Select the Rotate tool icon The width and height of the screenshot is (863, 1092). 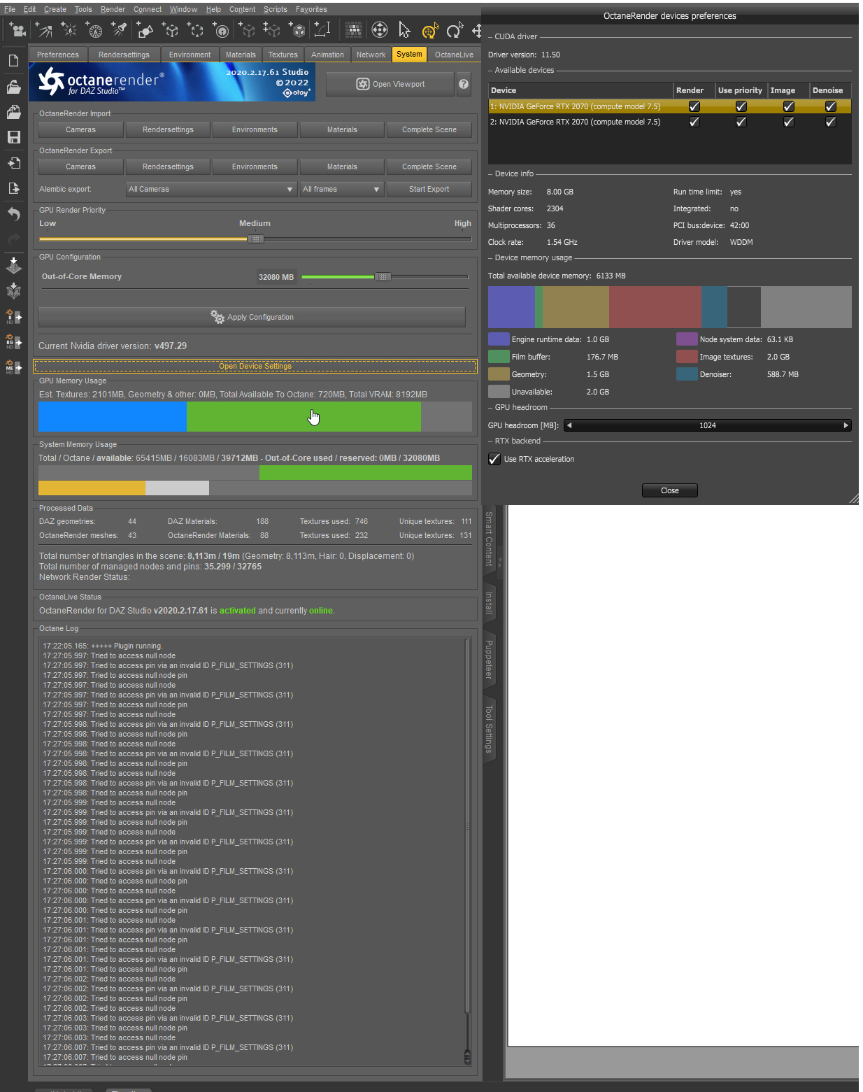455,30
